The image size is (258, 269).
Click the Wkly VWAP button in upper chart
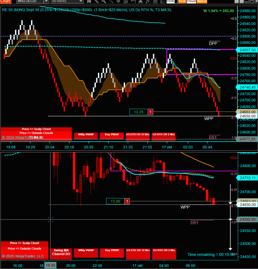(86, 136)
